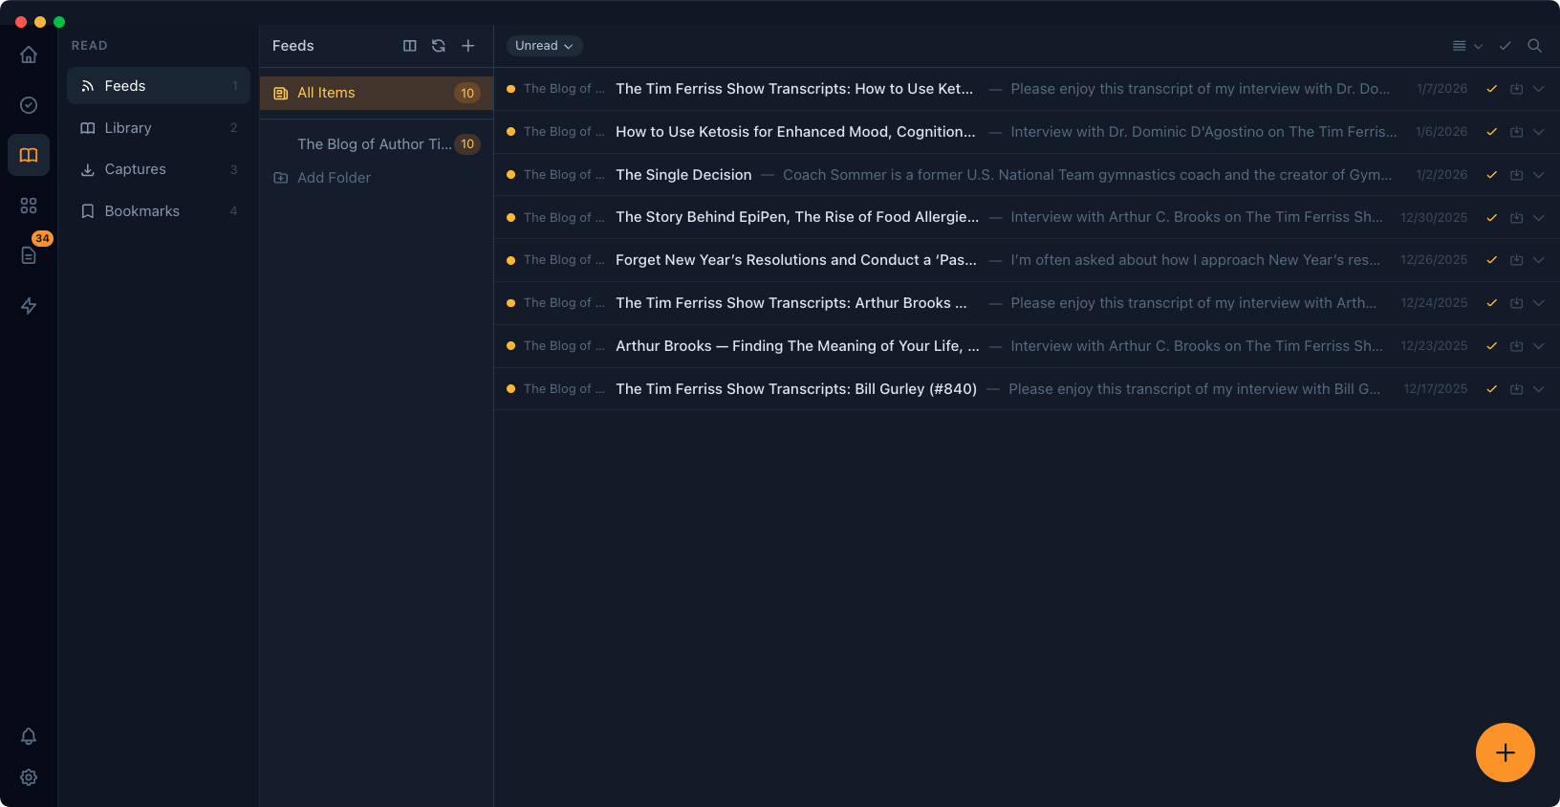Select the Read book icon in sidebar
The width and height of the screenshot is (1560, 807).
(29, 155)
